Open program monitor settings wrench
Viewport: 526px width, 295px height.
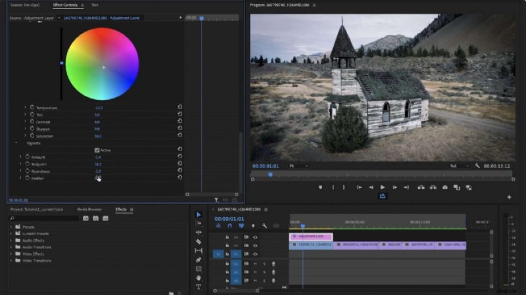click(x=477, y=166)
